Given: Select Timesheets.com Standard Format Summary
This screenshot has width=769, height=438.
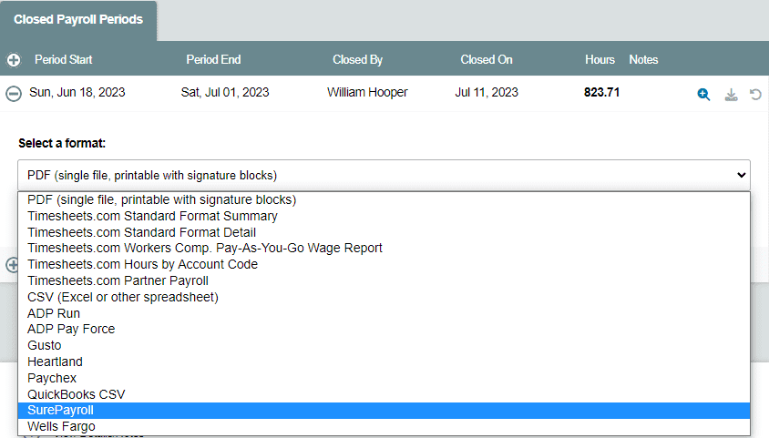Looking at the screenshot, I should (x=384, y=216).
